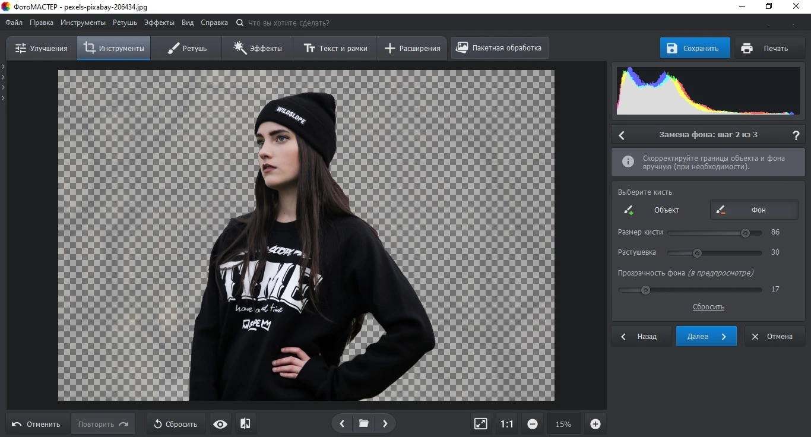Click the fit-to-screen icon

pos(480,424)
